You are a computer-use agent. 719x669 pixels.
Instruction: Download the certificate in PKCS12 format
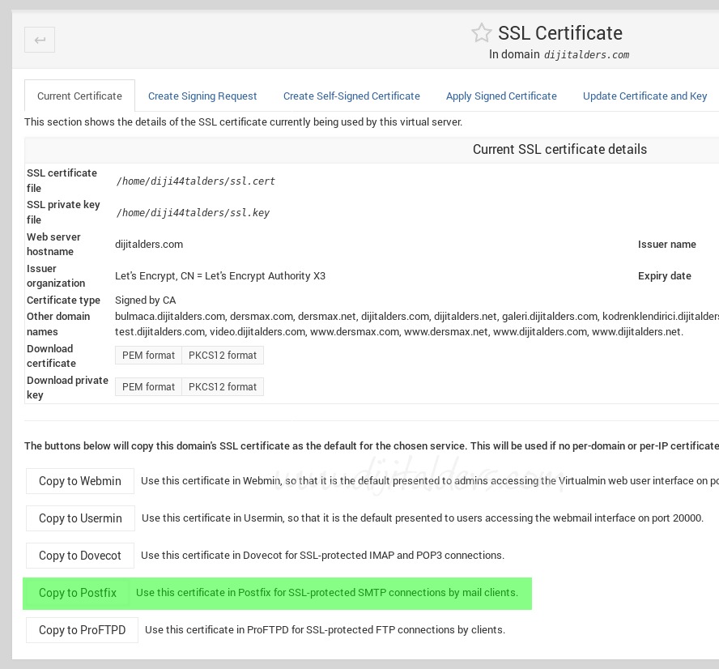coord(223,356)
